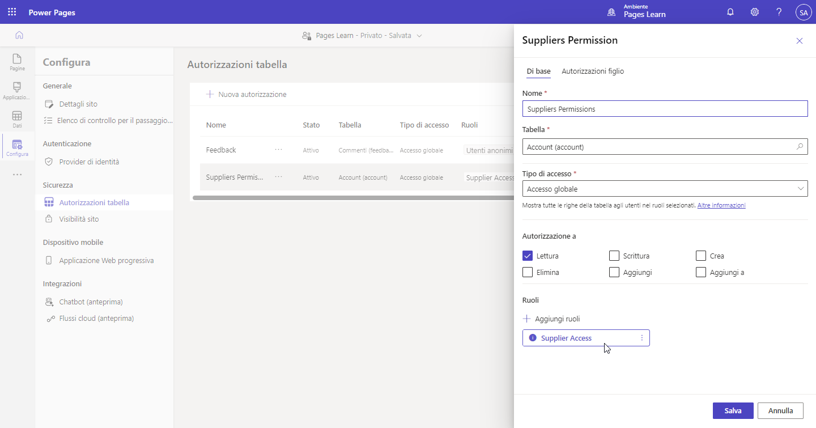Click the Salva button
The width and height of the screenshot is (816, 428).
(733, 410)
